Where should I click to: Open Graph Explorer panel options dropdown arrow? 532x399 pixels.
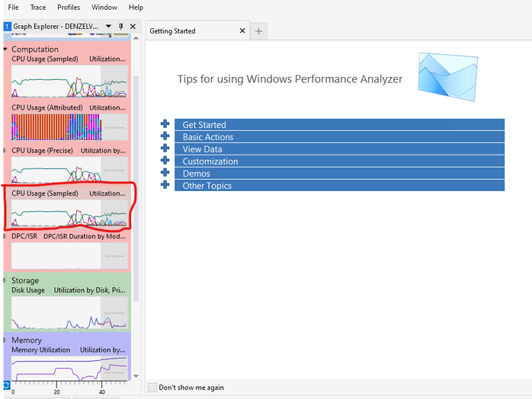pyautogui.click(x=108, y=26)
